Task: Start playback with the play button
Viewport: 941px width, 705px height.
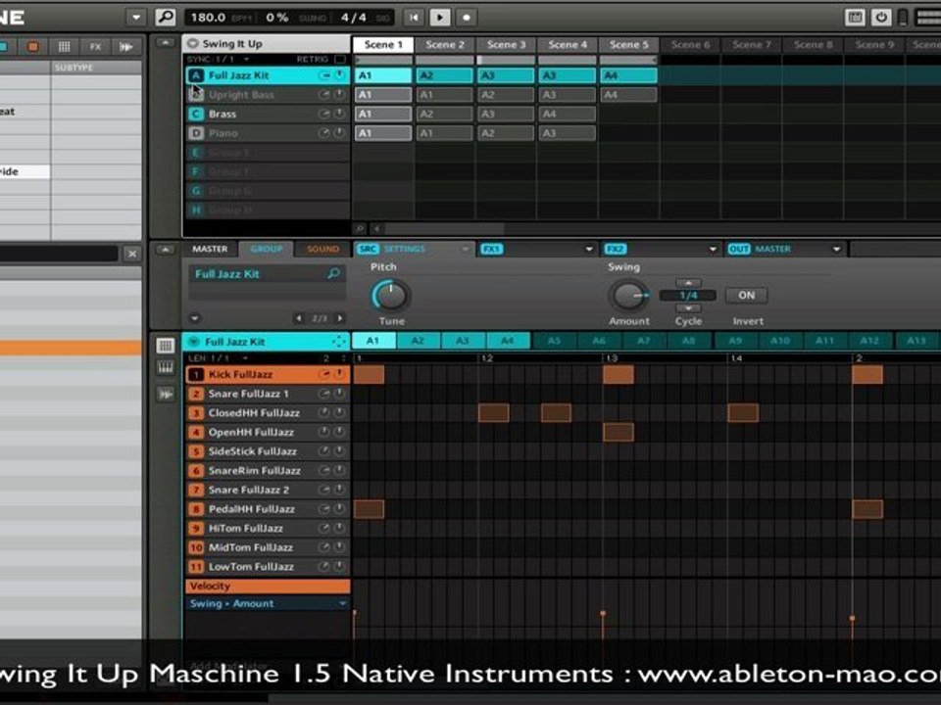Action: tap(440, 18)
